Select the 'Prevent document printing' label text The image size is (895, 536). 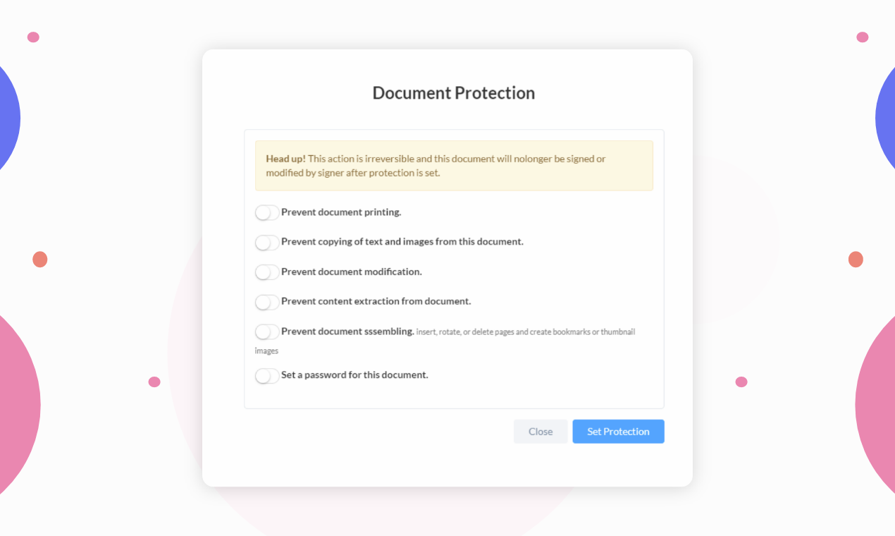340,212
